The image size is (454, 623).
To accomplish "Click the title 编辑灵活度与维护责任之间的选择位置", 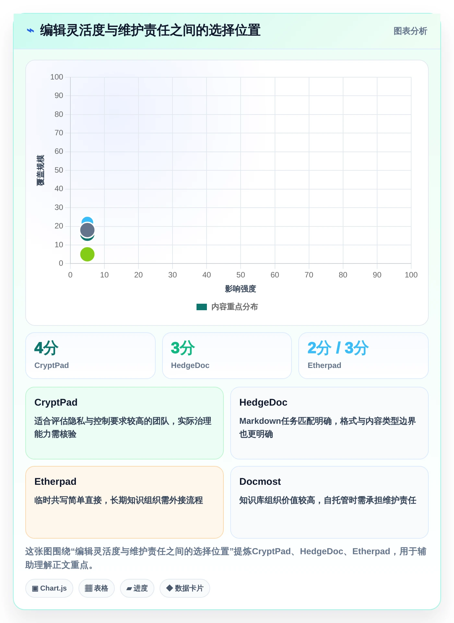I will tap(150, 31).
